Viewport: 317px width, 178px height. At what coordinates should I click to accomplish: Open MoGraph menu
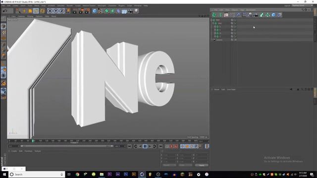102,5
